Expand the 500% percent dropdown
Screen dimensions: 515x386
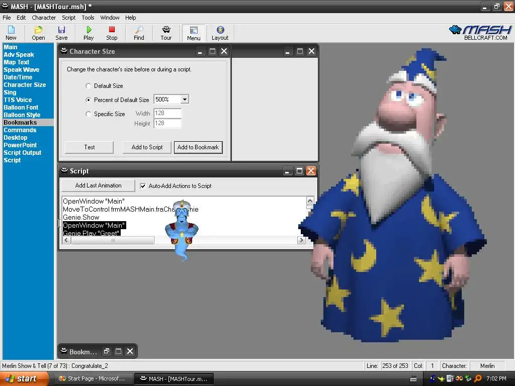[x=185, y=99]
